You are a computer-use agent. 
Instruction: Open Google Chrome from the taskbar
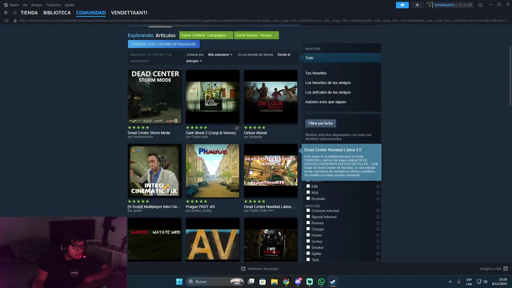pyautogui.click(x=286, y=282)
